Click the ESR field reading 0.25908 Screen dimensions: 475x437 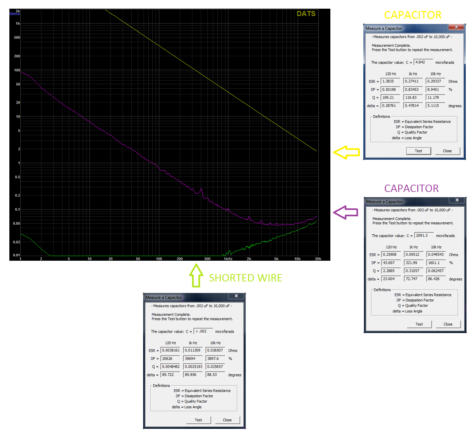click(391, 254)
